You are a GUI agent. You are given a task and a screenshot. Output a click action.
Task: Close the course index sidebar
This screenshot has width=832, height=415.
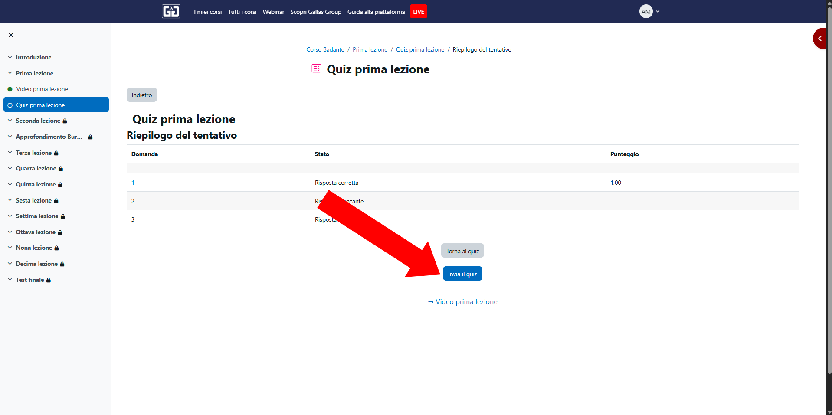(11, 35)
